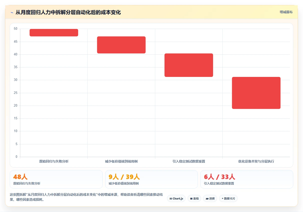
Task: Click the x-axis label 减少低价值端到端用例
Action: 121,161
